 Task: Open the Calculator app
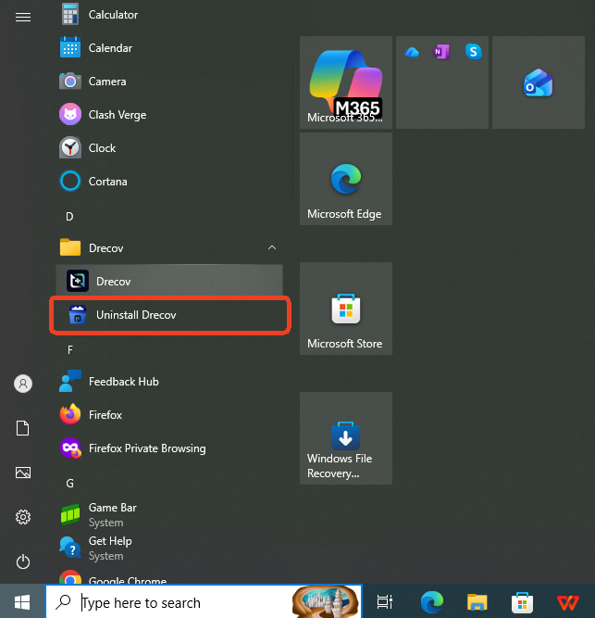(113, 15)
